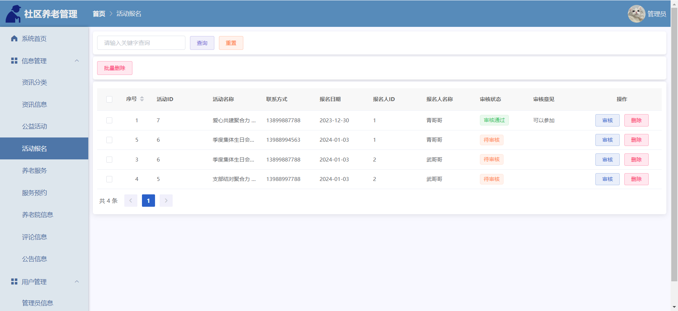Screen dimensions: 678x311
Task: Click 待审核 tag in 序号 4 row
Action: tap(492, 179)
